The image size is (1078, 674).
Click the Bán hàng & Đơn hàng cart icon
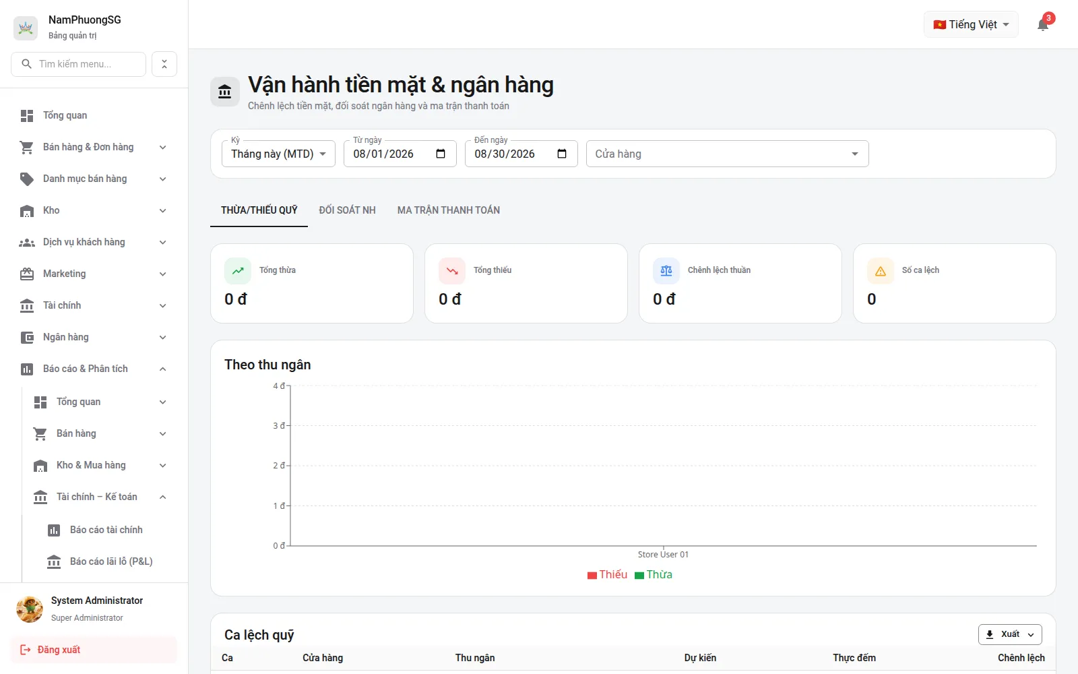[x=27, y=148]
